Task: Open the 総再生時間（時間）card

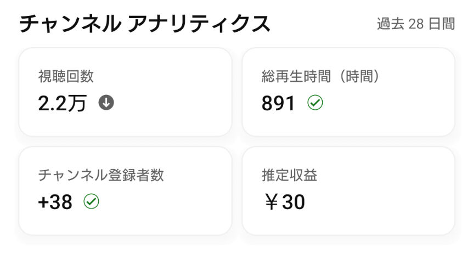Action: pos(348,92)
